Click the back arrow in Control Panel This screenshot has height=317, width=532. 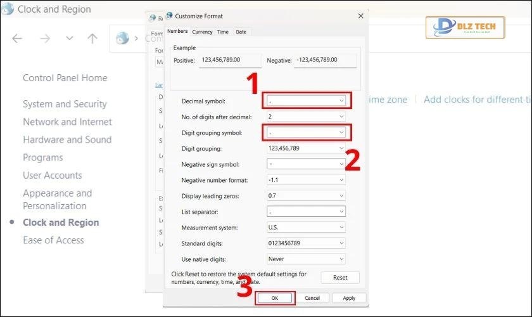tap(17, 39)
